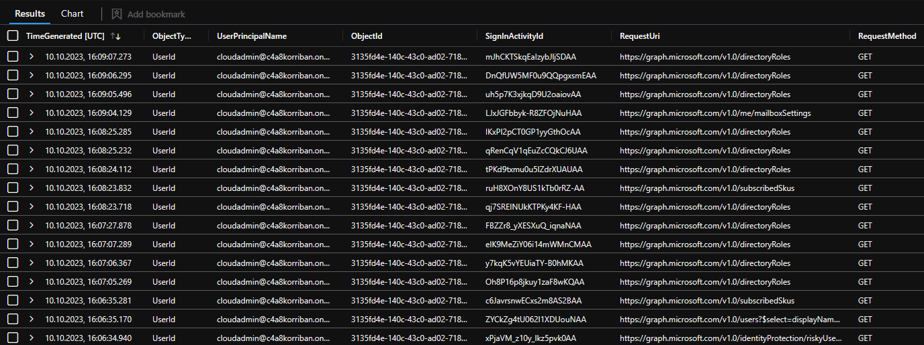This screenshot has width=924, height=345.
Task: Expand the 16:09:06.295 row details
Action: [x=31, y=76]
